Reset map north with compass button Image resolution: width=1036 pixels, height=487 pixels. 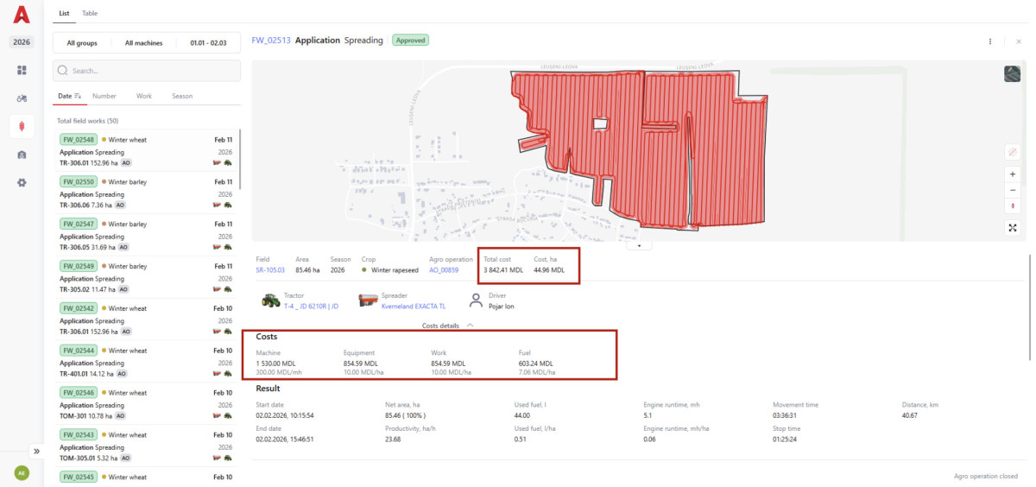1013,206
